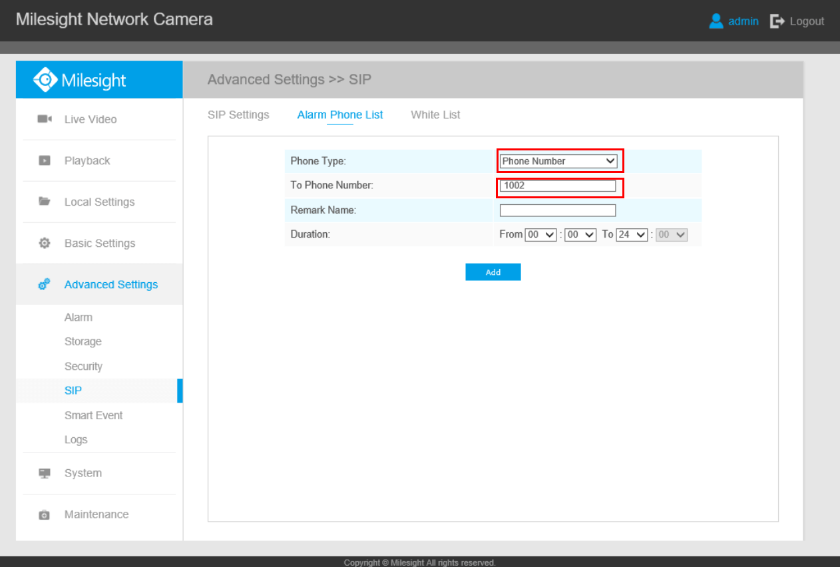Select Storage under Advanced Settings
This screenshot has width=840, height=567.
[83, 341]
